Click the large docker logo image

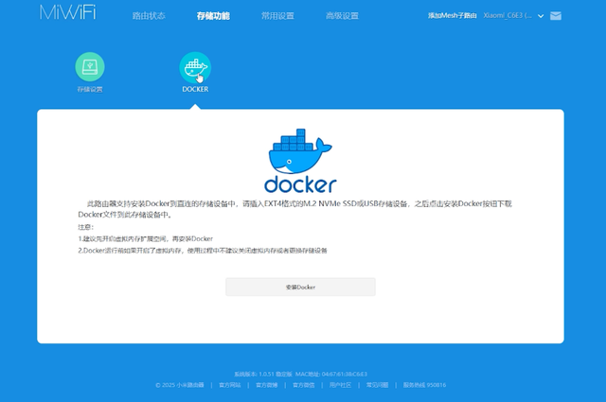tap(300, 161)
